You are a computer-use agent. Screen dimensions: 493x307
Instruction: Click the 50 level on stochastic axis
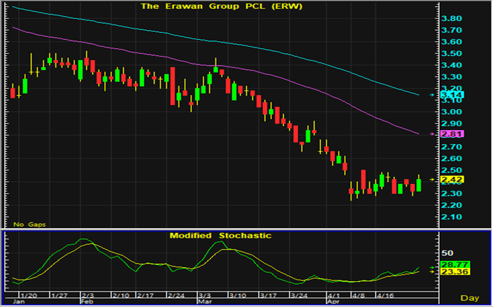[448, 252]
